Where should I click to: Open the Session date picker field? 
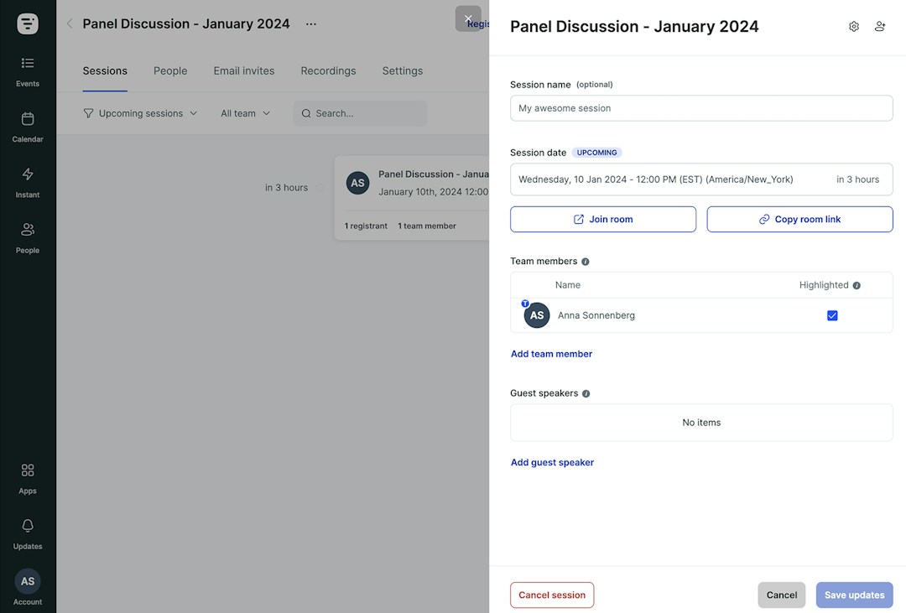tap(700, 179)
